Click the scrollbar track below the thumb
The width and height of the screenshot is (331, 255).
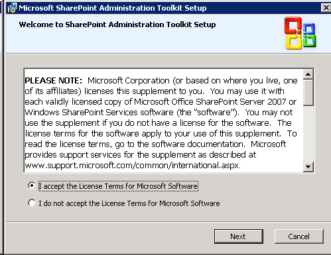click(x=308, y=134)
